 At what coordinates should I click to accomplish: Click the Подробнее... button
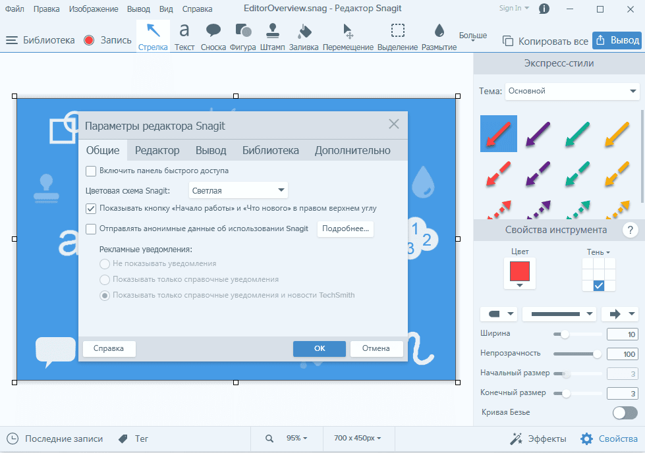coord(345,229)
